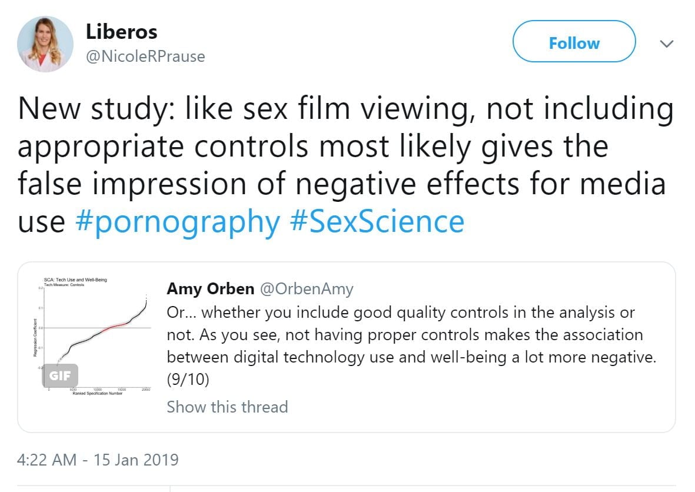695x492 pixels.
Task: Open the #pornography hashtag
Action: coord(178,222)
